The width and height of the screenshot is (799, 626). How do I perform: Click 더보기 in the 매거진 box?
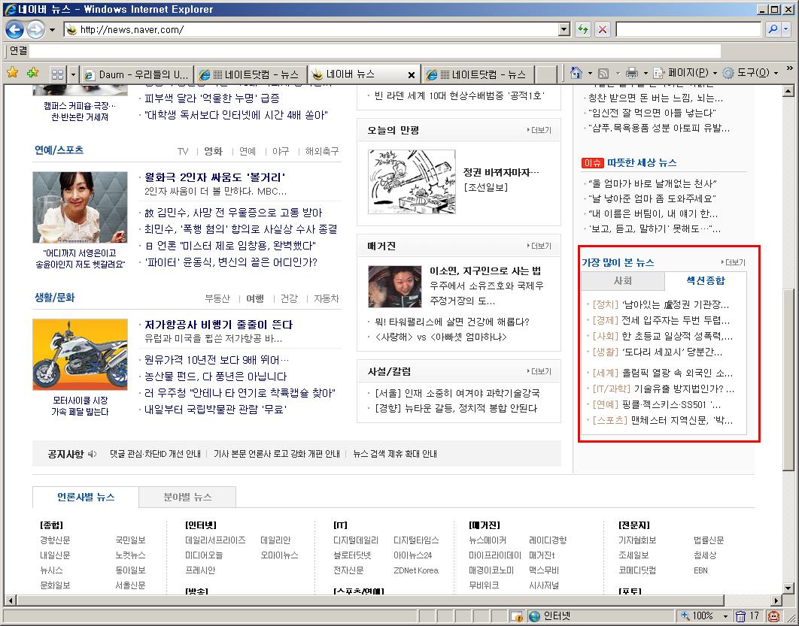(x=539, y=246)
